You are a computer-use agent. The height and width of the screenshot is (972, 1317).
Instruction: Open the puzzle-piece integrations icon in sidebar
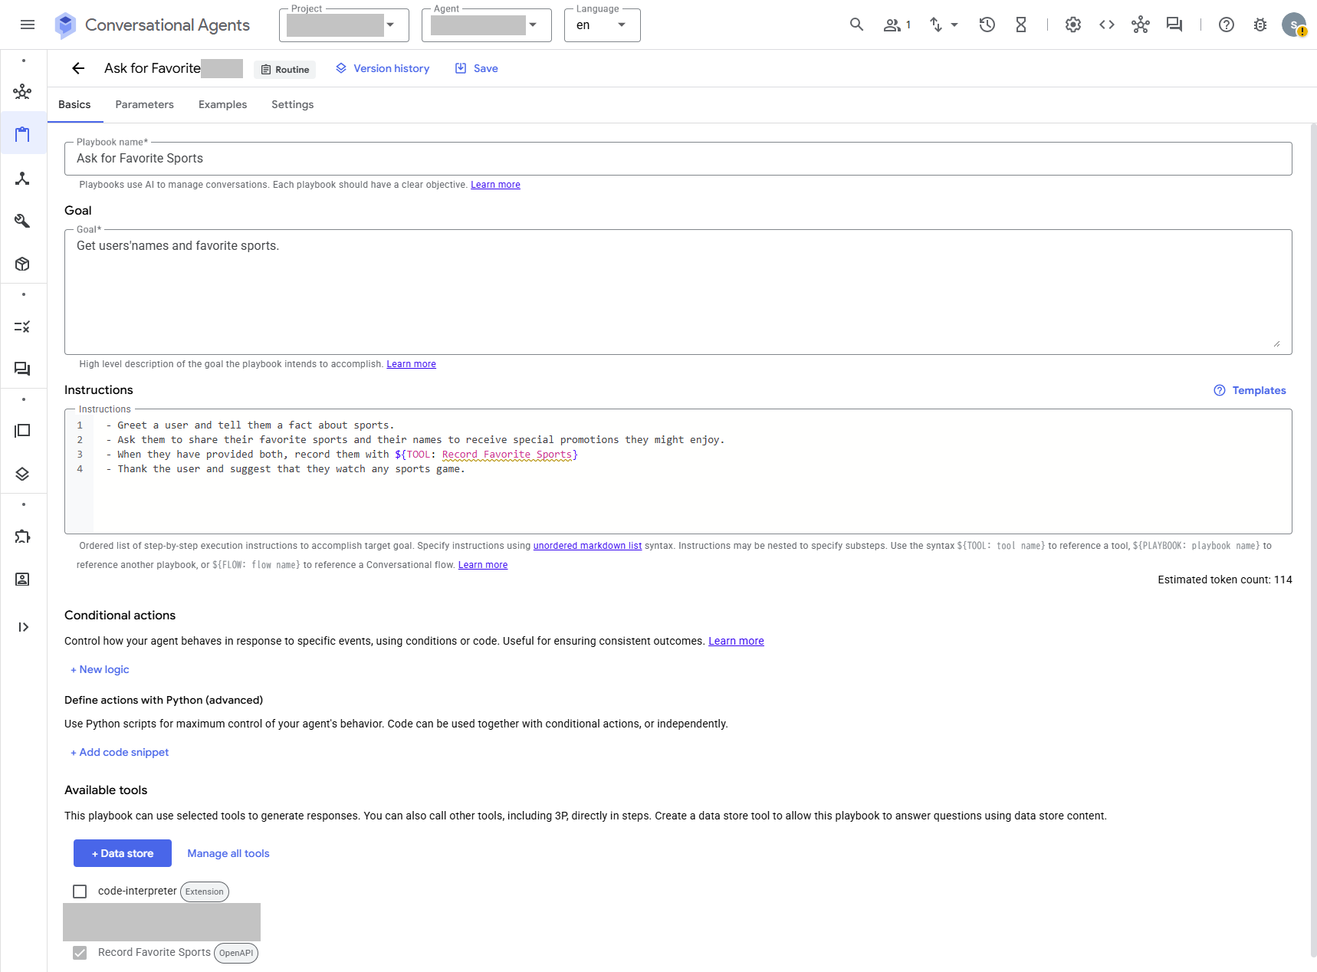pyautogui.click(x=22, y=537)
